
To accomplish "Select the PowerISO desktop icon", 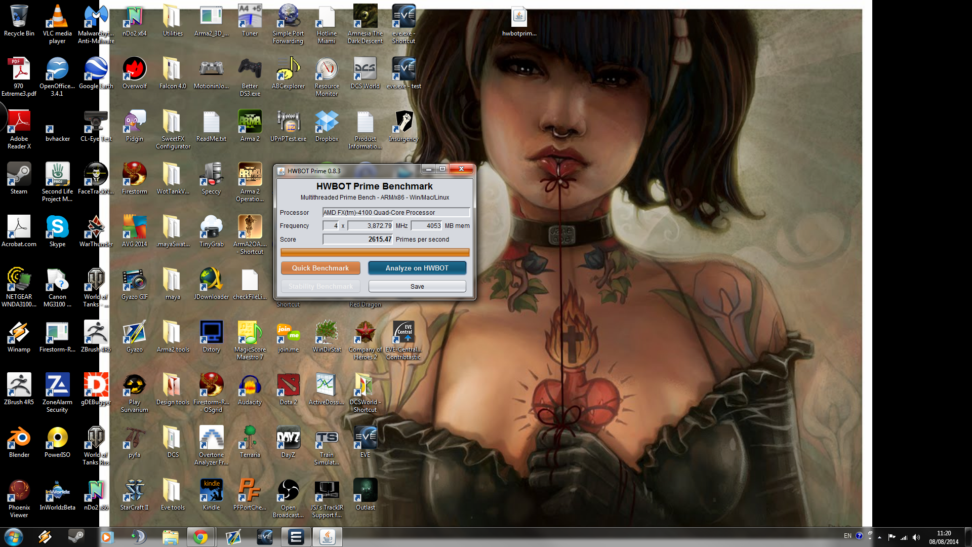I will (57, 442).
